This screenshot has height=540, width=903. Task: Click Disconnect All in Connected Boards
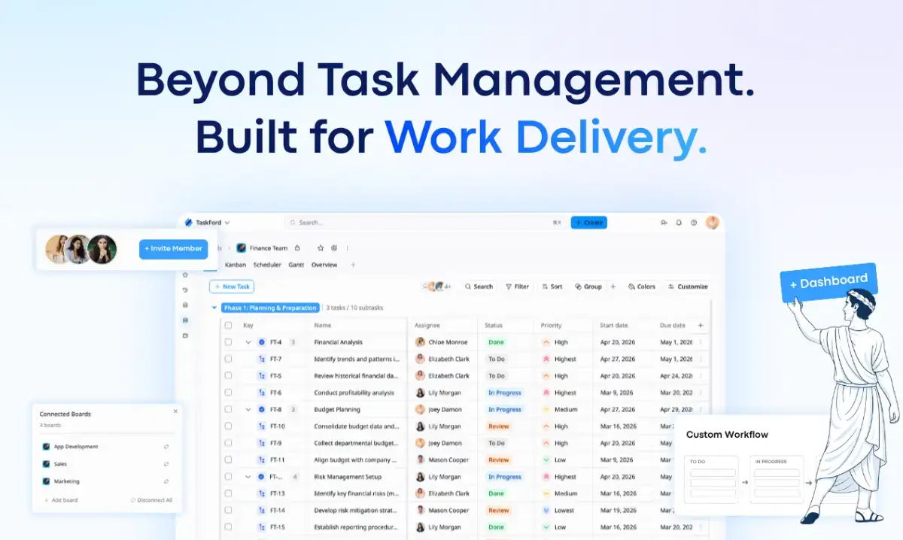point(152,500)
